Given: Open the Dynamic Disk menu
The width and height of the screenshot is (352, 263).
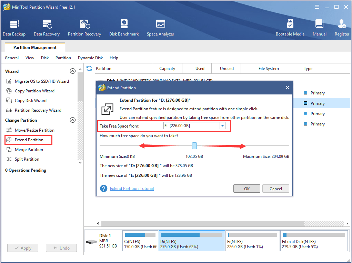Looking at the screenshot, I should [x=90, y=58].
